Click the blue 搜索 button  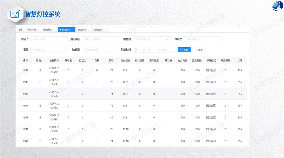point(184,50)
